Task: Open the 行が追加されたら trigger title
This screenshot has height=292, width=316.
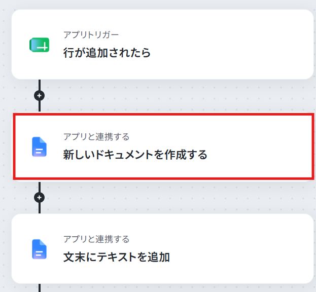Action: tap(107, 53)
